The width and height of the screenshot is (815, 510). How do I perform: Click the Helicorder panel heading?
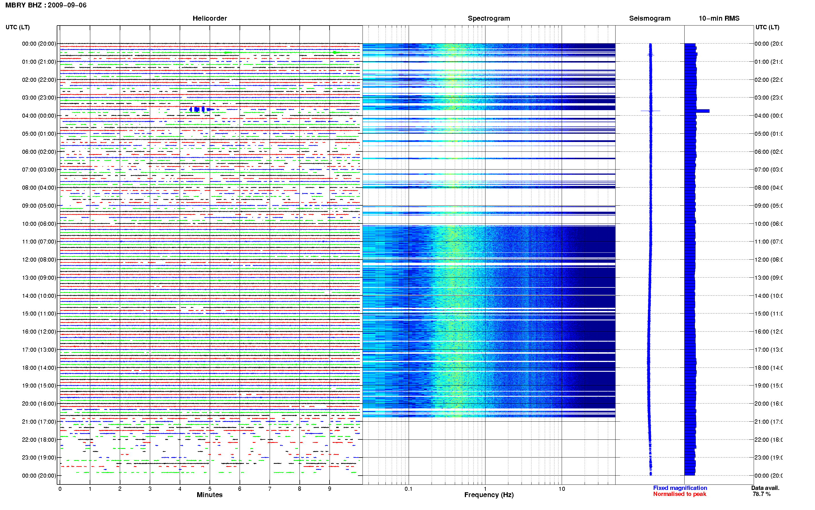click(209, 18)
